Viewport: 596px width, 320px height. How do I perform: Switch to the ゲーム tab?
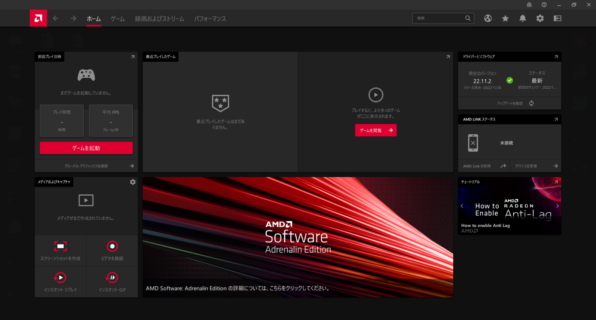click(x=117, y=18)
